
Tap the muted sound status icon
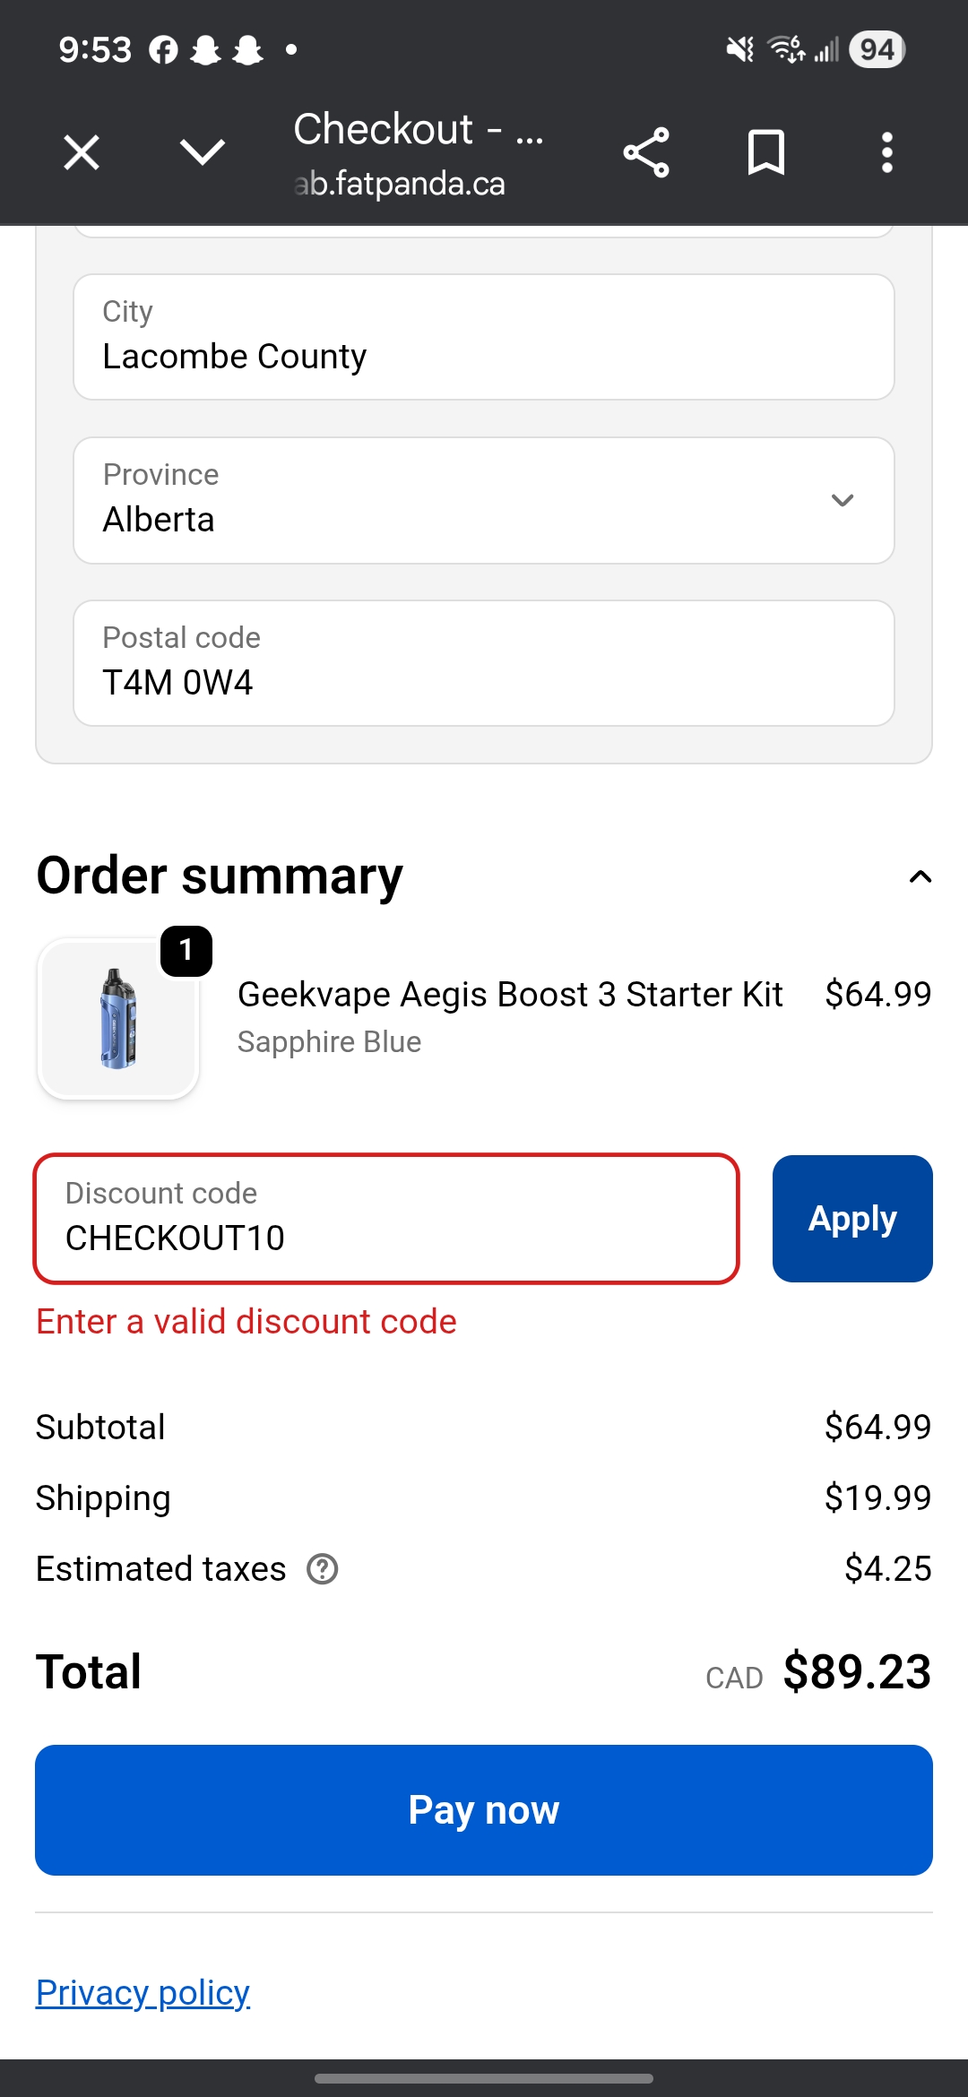[739, 49]
